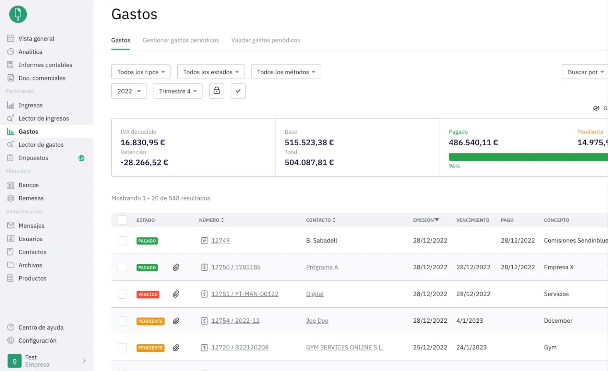Click the Impuestos green notification badge
This screenshot has width=608, height=371.
(81, 158)
